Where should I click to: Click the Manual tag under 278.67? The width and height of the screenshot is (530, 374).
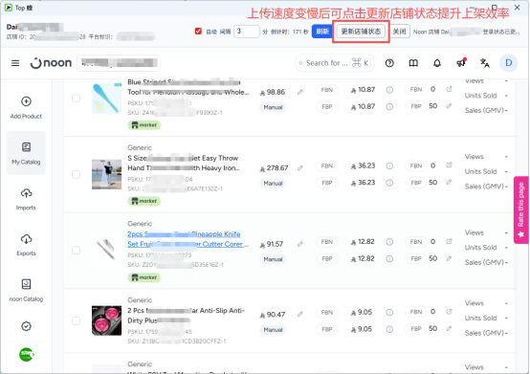(273, 183)
